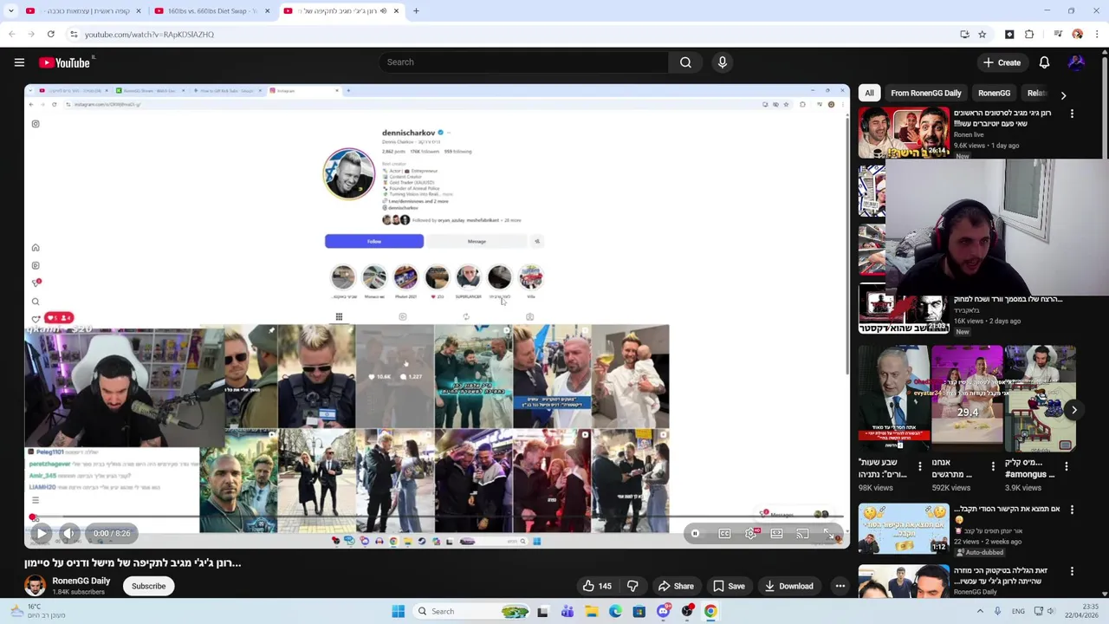The height and width of the screenshot is (624, 1109).
Task: Open video player settings gear
Action: [x=750, y=534]
